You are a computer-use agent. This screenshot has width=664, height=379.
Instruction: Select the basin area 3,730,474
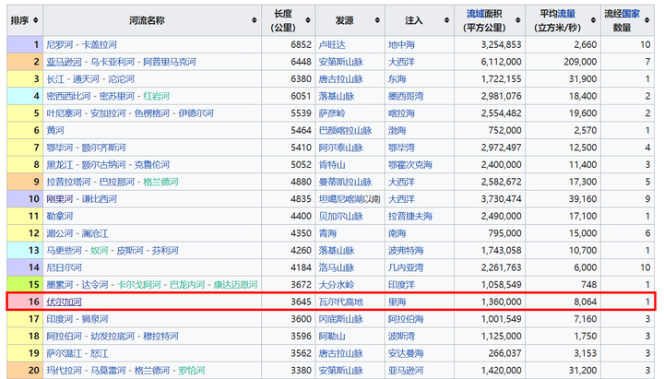501,199
